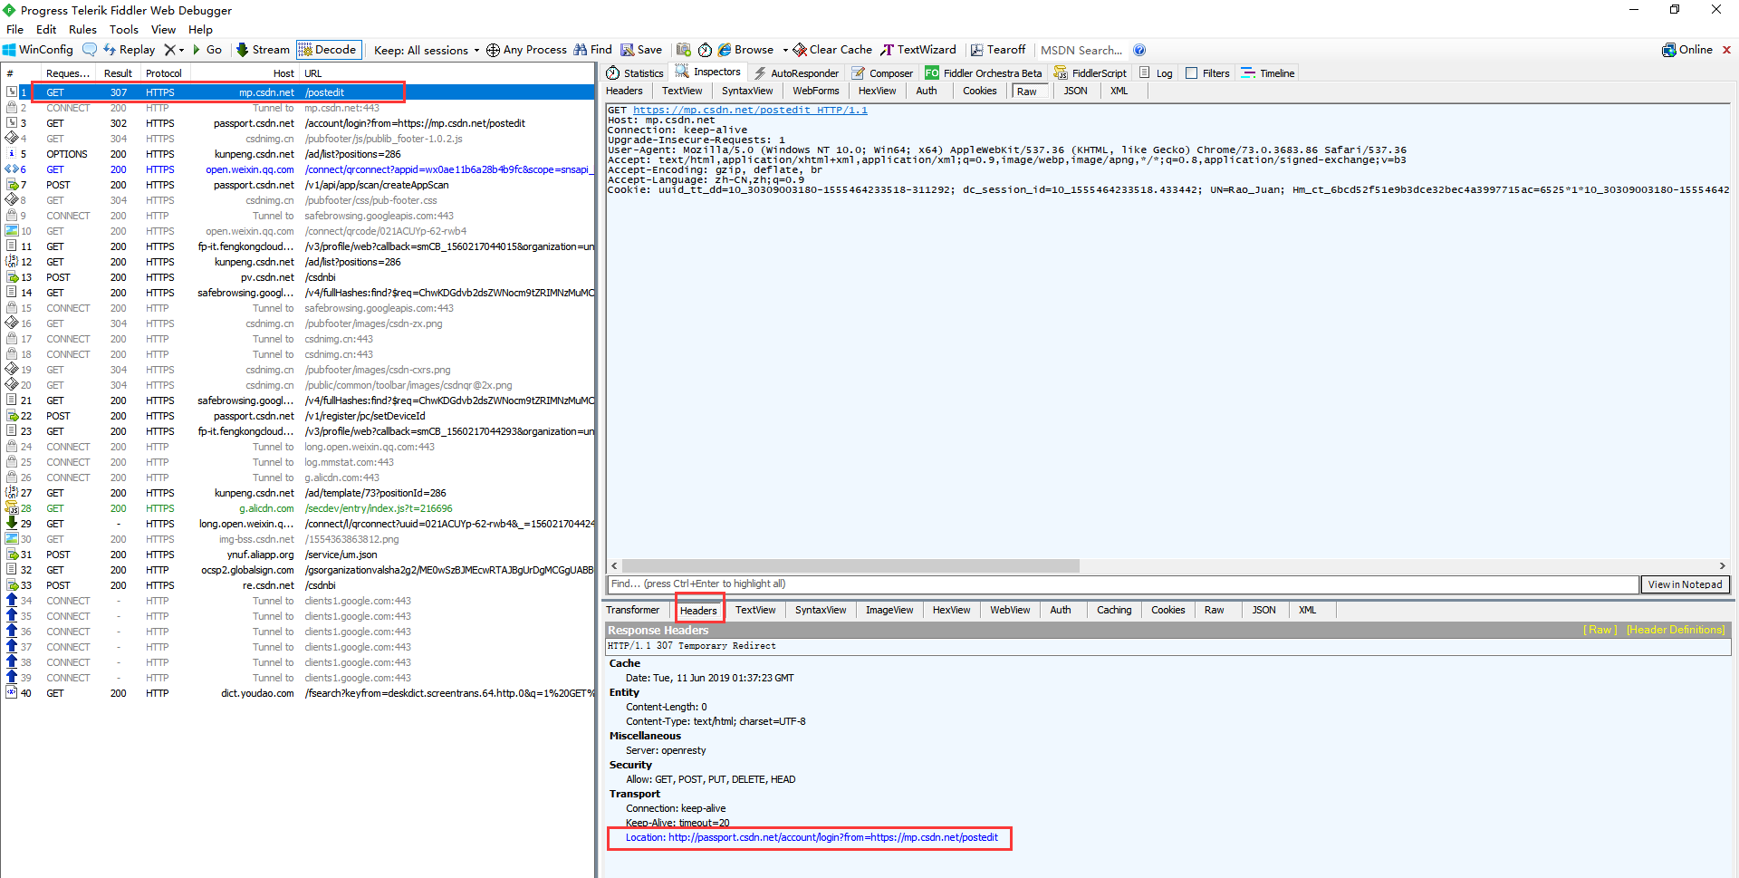Open Find with binoculars icon
1739x878 pixels.
[592, 50]
